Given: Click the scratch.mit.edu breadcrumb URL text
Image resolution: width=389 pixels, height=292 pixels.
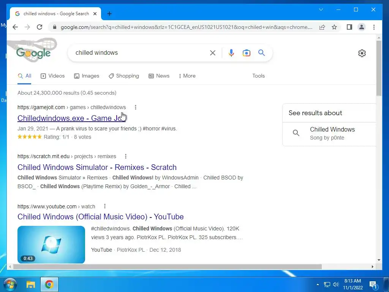Looking at the screenshot, I should click(x=67, y=156).
